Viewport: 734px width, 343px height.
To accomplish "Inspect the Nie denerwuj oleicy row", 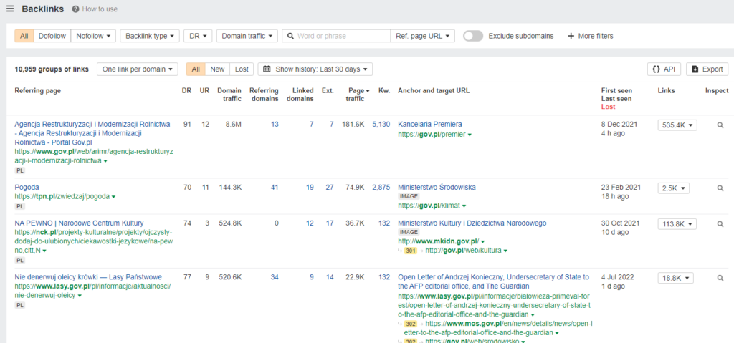I will (x=720, y=278).
